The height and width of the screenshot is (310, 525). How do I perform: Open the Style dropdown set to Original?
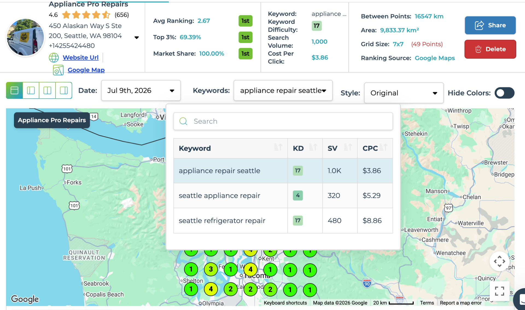404,93
